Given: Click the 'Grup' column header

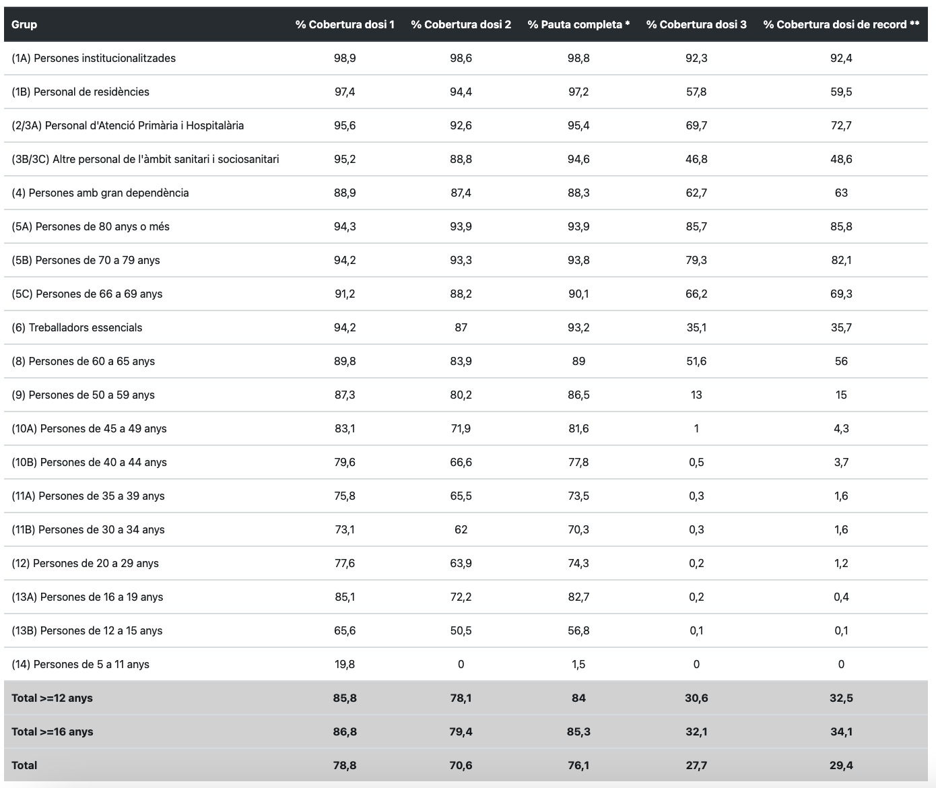Looking at the screenshot, I should [x=24, y=24].
